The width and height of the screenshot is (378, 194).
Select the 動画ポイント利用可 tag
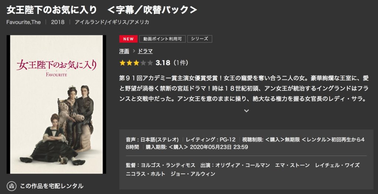point(162,39)
